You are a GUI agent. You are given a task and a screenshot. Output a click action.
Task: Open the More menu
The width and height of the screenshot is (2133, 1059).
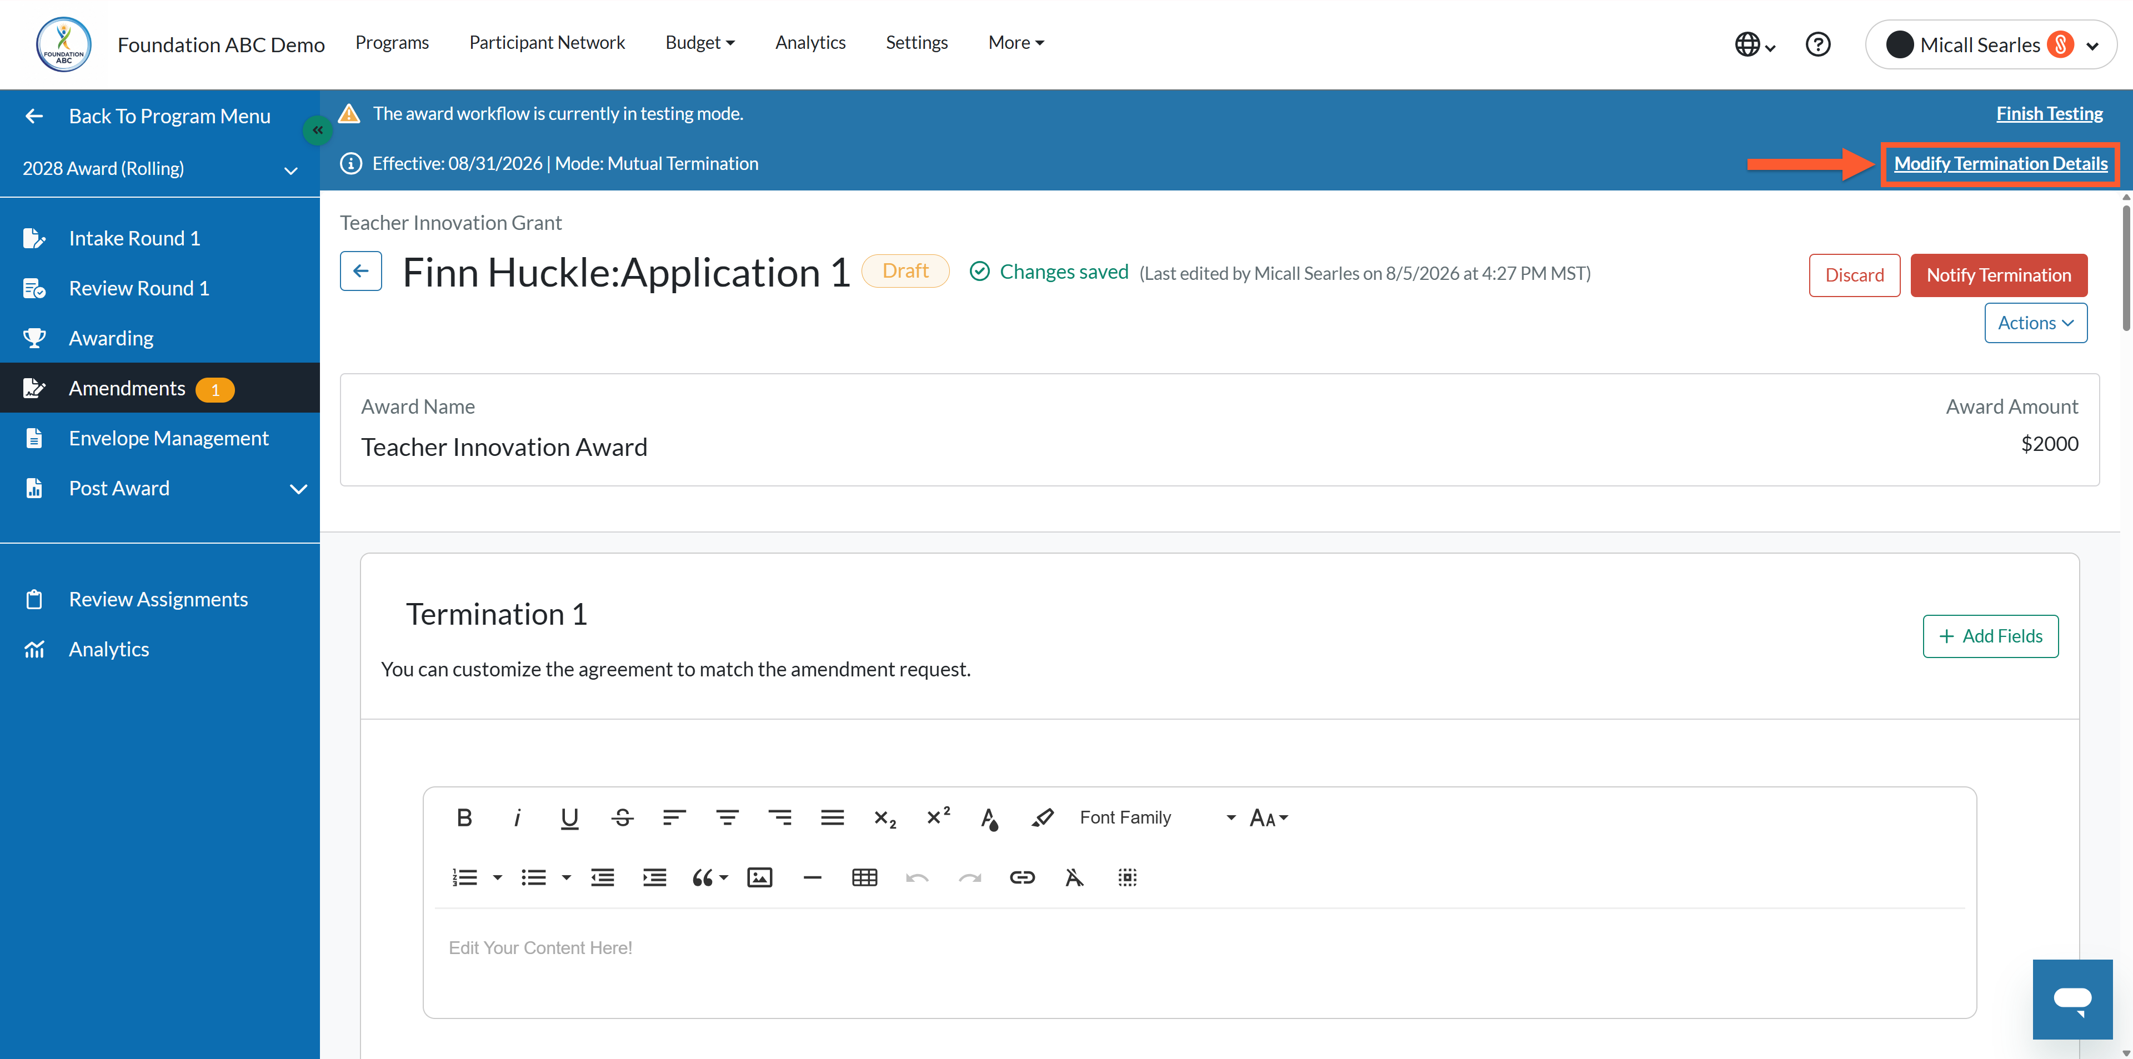point(1016,43)
